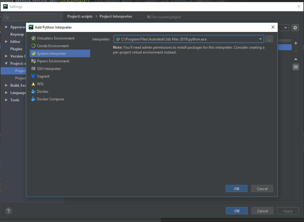This screenshot has width=304, height=222.
Task: Click PyCharm icon in Settings title bar
Action: tap(5, 6)
